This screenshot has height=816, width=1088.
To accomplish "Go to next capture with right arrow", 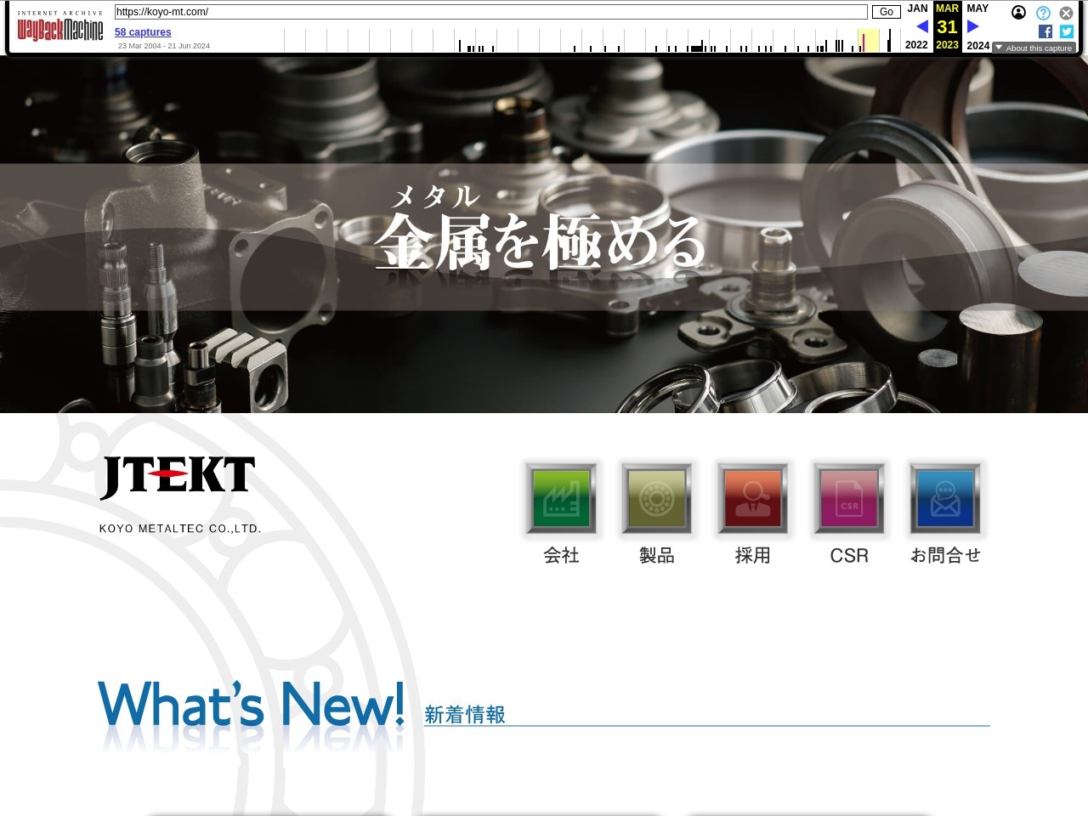I will [973, 26].
